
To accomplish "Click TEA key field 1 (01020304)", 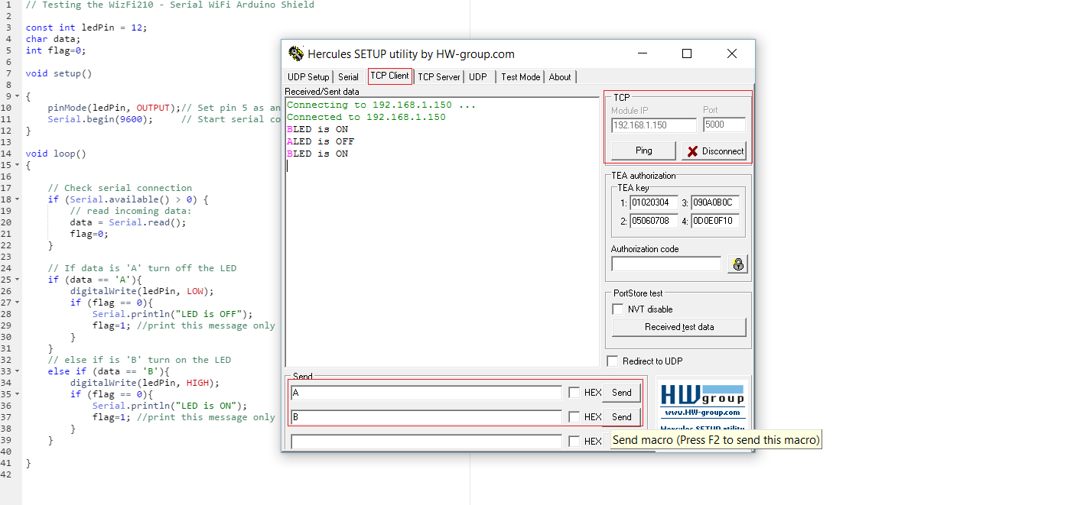I will coord(654,202).
